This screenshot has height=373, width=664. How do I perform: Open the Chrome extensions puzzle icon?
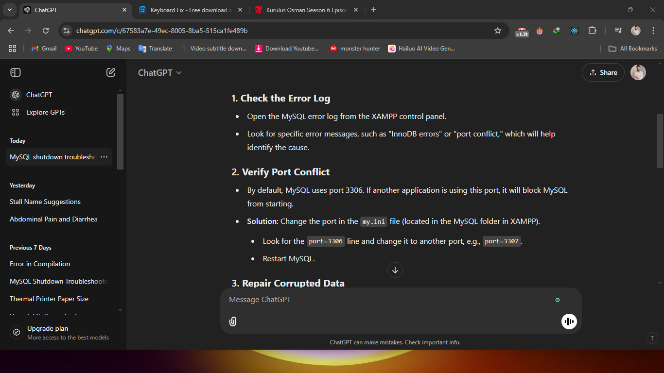[x=592, y=31]
